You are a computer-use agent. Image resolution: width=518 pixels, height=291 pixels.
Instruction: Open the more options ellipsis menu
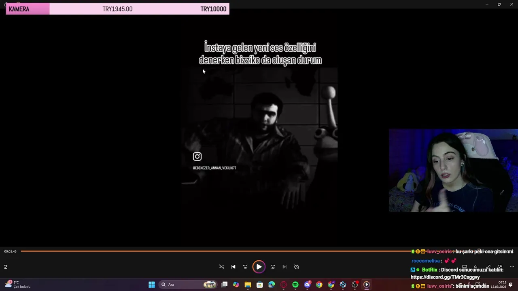[512, 267]
